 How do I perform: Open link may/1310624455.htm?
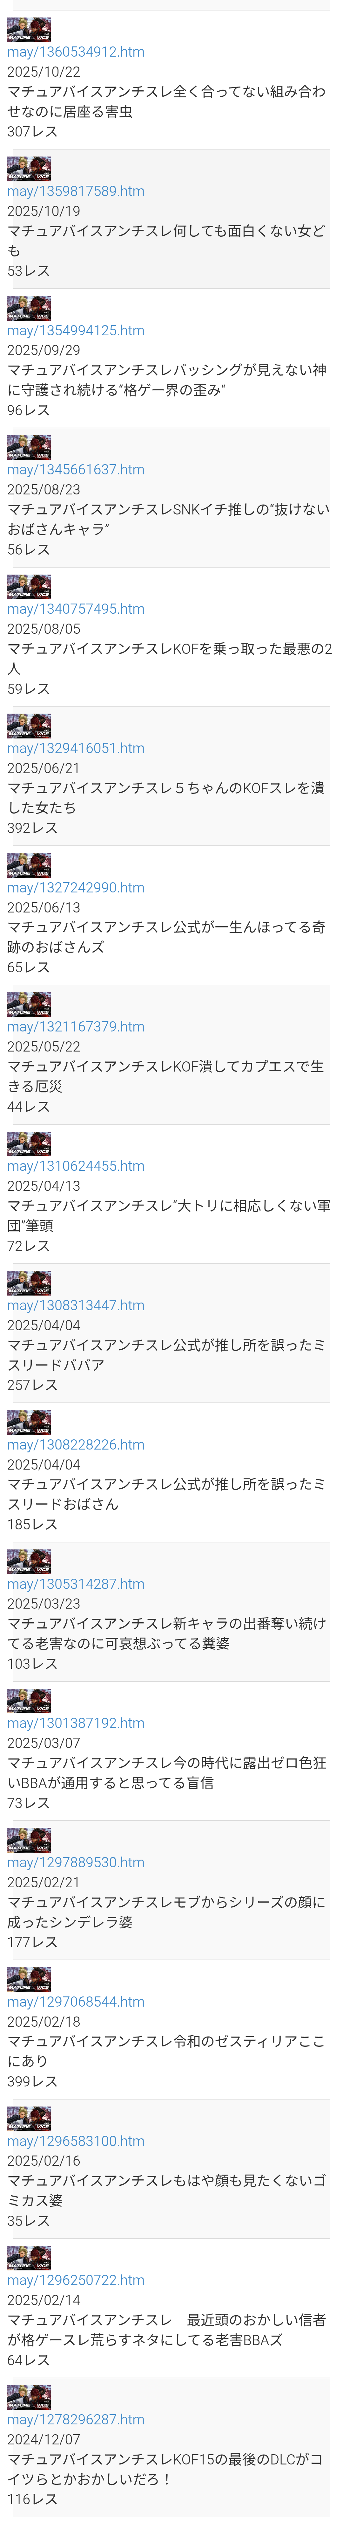point(75,1164)
